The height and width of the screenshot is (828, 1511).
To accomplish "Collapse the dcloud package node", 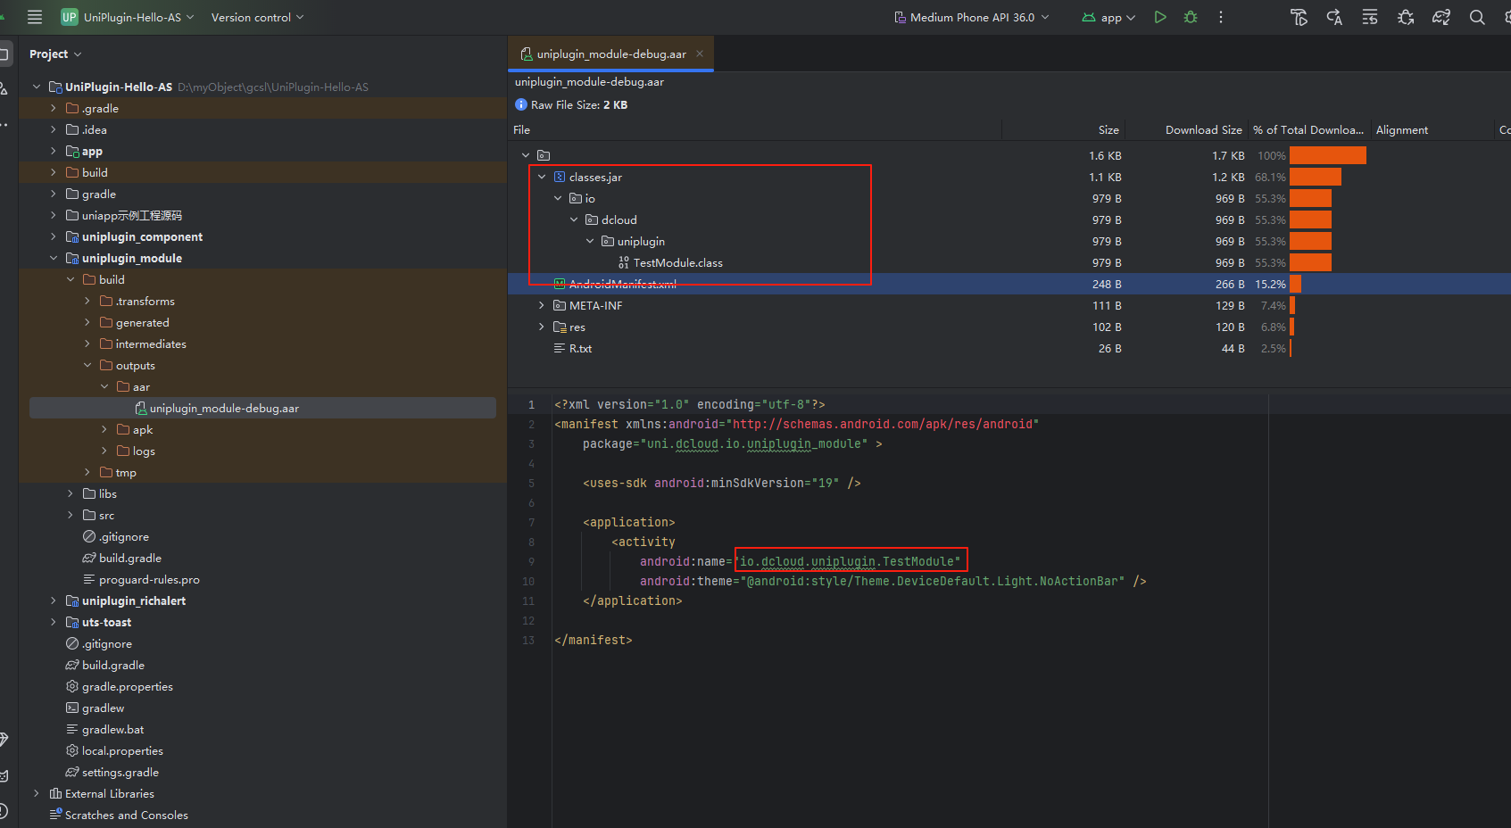I will (574, 219).
